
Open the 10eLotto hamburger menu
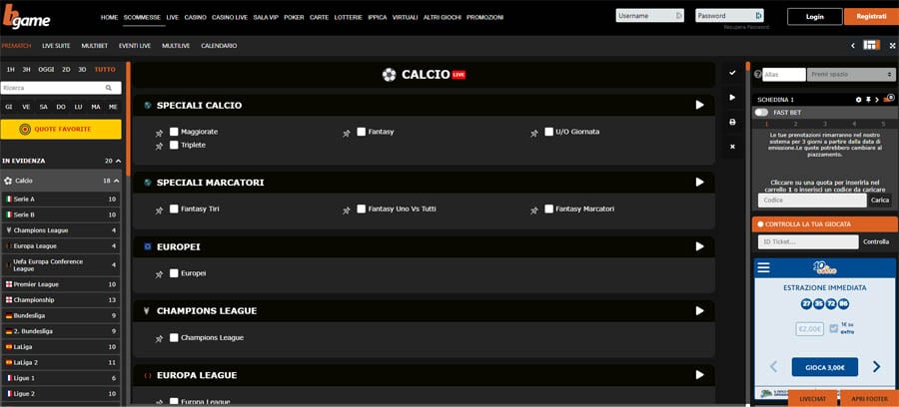point(764,267)
